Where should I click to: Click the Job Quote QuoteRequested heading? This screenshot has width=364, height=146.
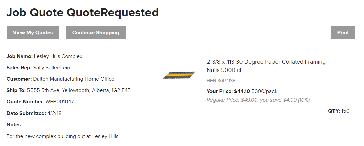[x=82, y=12]
